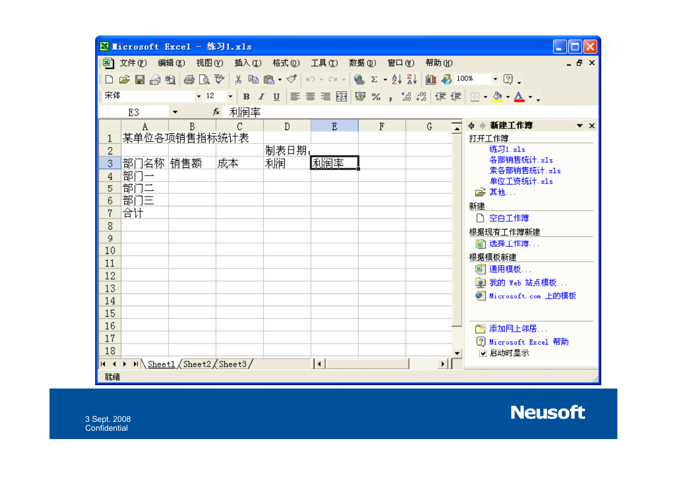This screenshot has height=483, width=683.
Task: Cut selection with the scissors icon
Action: [x=238, y=79]
